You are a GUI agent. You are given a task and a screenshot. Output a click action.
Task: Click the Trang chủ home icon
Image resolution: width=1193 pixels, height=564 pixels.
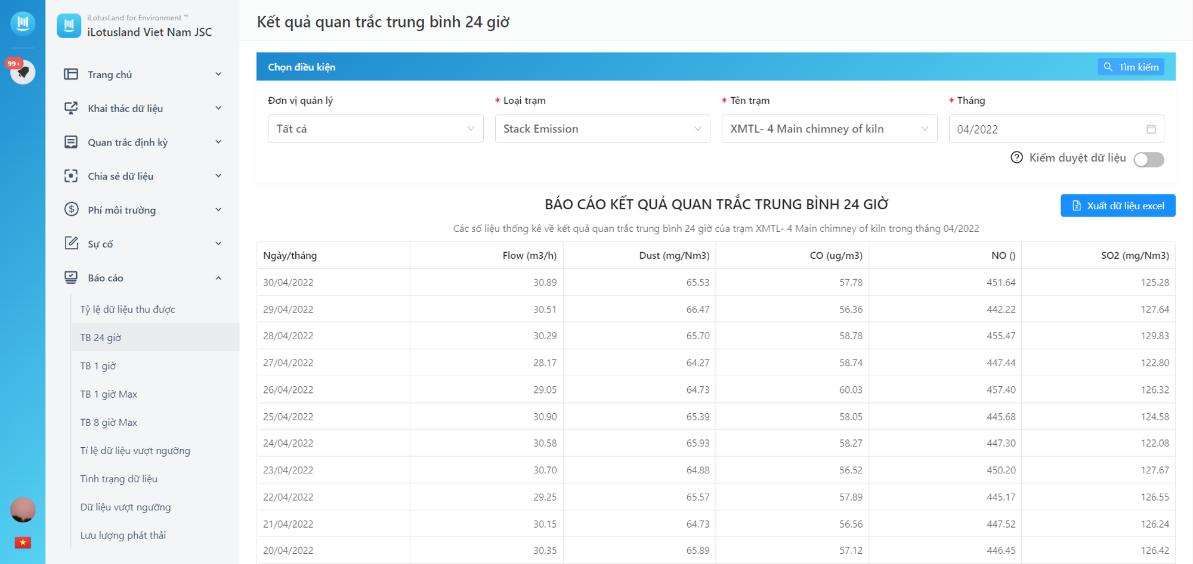pos(71,74)
